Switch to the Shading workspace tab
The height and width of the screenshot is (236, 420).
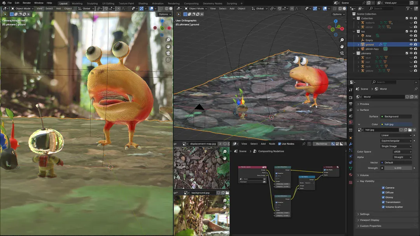click(x=143, y=3)
